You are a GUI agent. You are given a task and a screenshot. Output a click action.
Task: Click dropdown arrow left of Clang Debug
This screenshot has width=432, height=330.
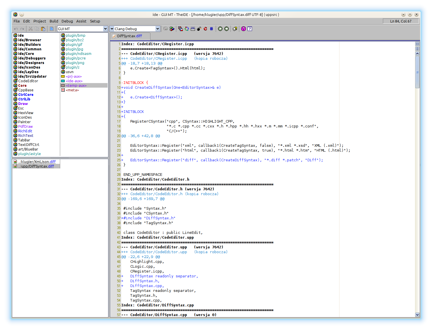coord(112,29)
